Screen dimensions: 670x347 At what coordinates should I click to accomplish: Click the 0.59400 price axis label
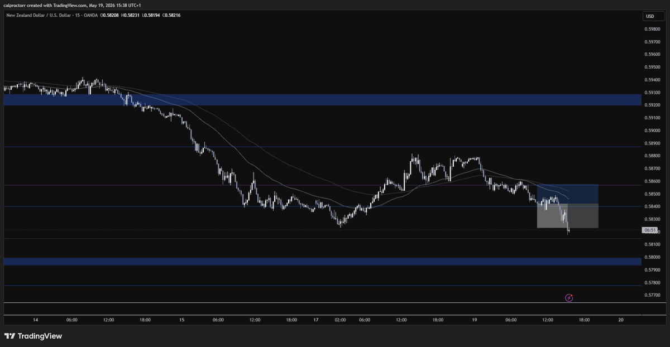(x=653, y=80)
